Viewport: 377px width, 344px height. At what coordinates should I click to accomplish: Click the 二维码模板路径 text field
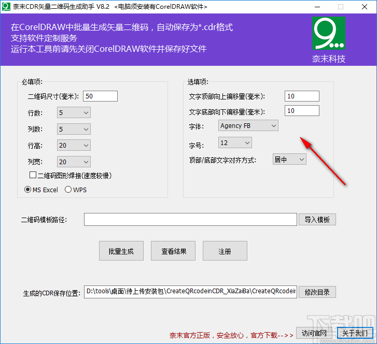pyautogui.click(x=190, y=219)
